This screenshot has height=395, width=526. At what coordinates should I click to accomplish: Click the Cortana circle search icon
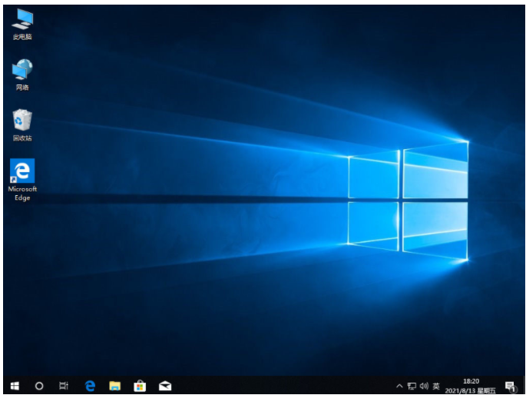(39, 386)
